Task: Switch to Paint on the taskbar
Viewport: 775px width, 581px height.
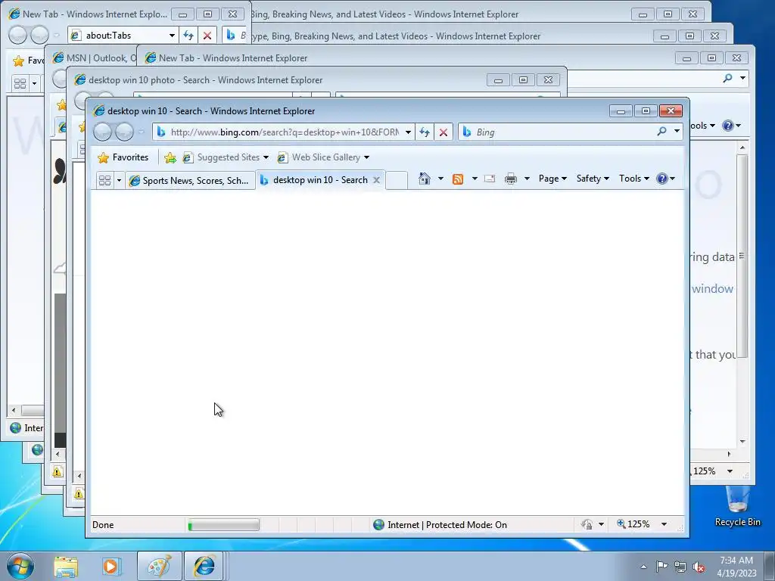Action: coord(159,566)
